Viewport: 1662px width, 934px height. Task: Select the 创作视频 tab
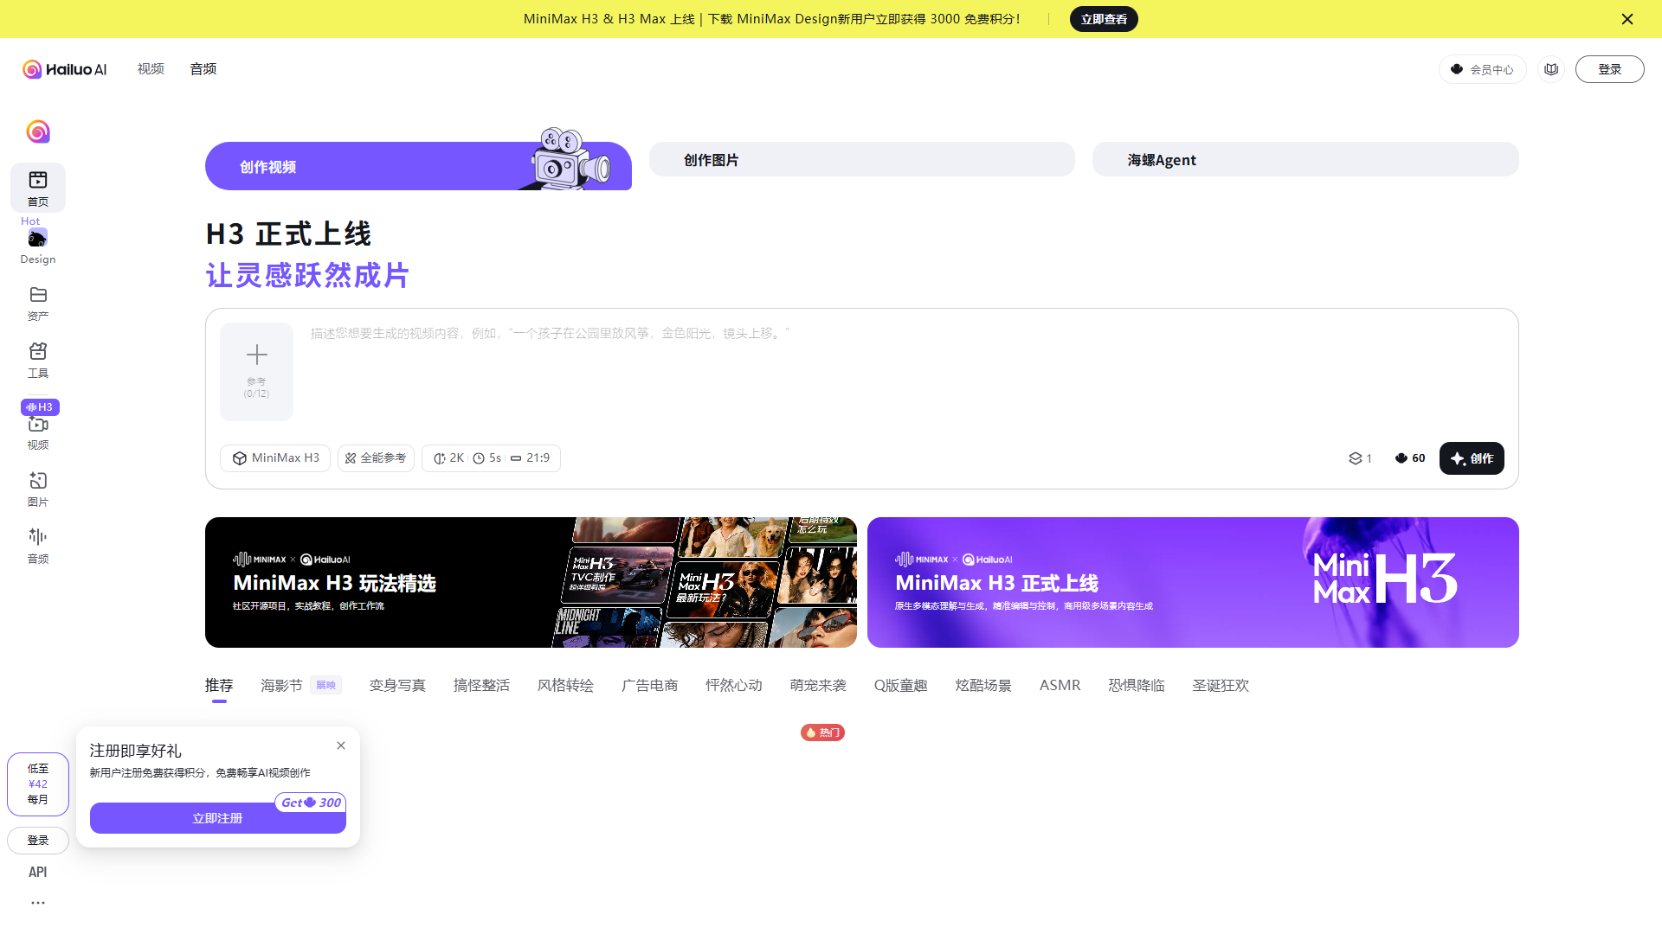(418, 166)
